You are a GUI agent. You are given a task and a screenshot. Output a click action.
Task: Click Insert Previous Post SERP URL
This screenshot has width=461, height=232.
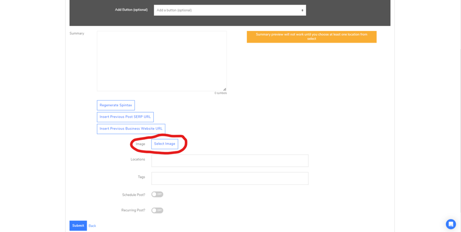(x=125, y=117)
